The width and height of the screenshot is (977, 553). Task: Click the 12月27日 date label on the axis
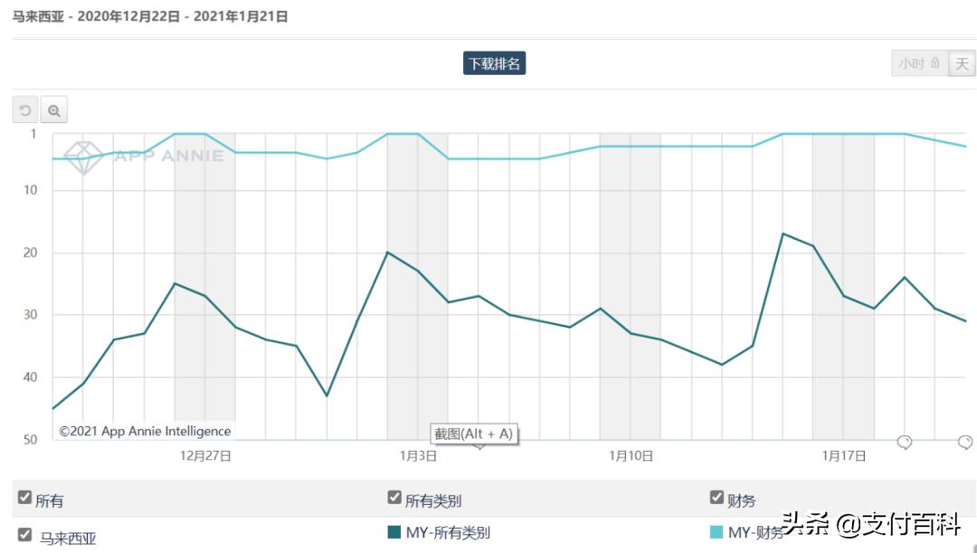pos(205,456)
